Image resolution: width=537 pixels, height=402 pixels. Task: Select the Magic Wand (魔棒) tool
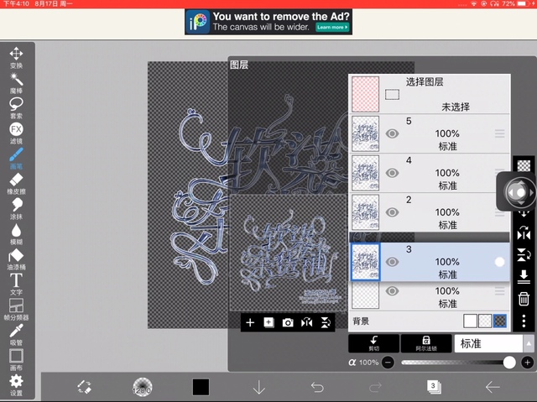pos(16,82)
